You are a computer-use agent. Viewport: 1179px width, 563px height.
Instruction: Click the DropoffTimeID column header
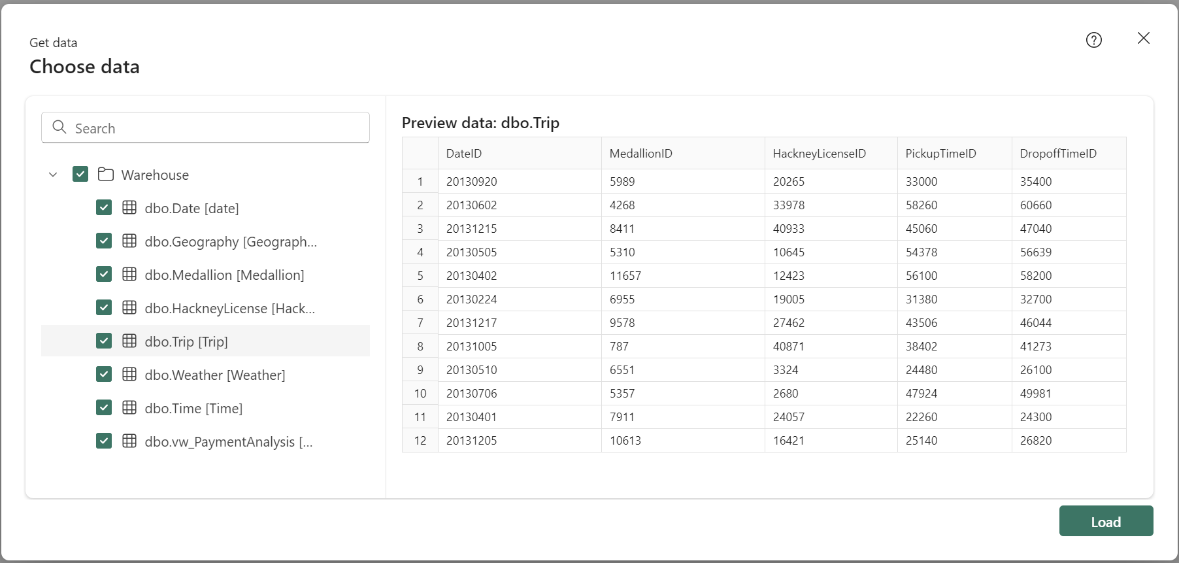[x=1057, y=154]
